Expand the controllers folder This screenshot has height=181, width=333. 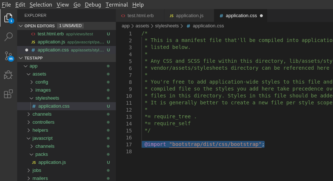pyautogui.click(x=43, y=122)
